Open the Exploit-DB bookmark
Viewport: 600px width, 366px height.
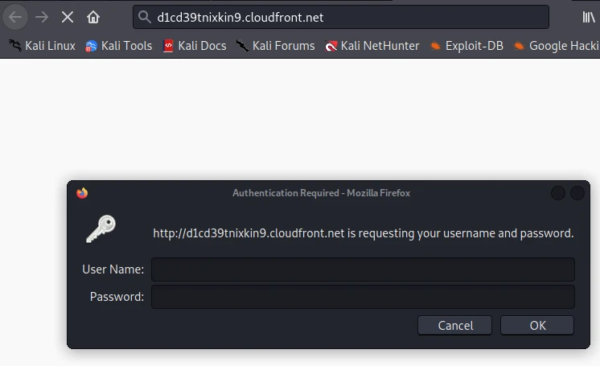pyautogui.click(x=466, y=46)
